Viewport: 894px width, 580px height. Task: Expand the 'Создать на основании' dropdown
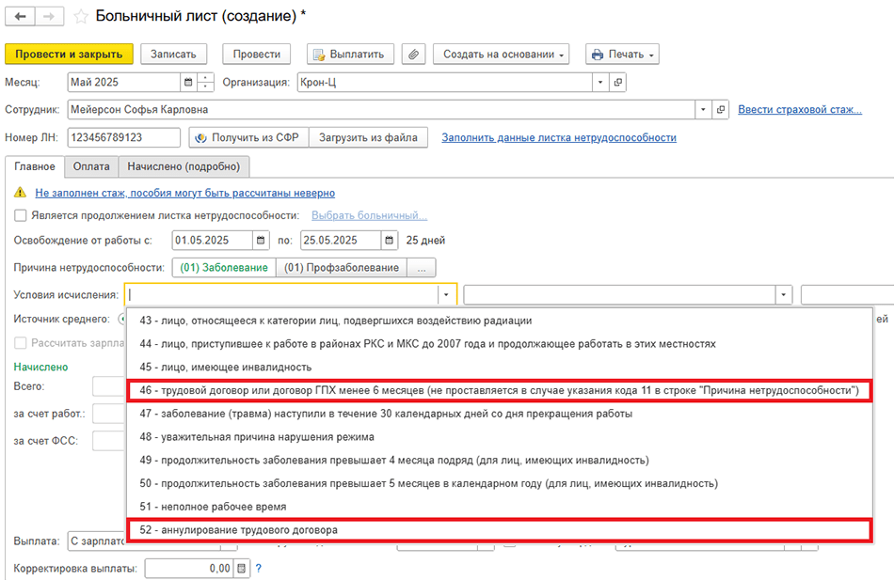(505, 54)
